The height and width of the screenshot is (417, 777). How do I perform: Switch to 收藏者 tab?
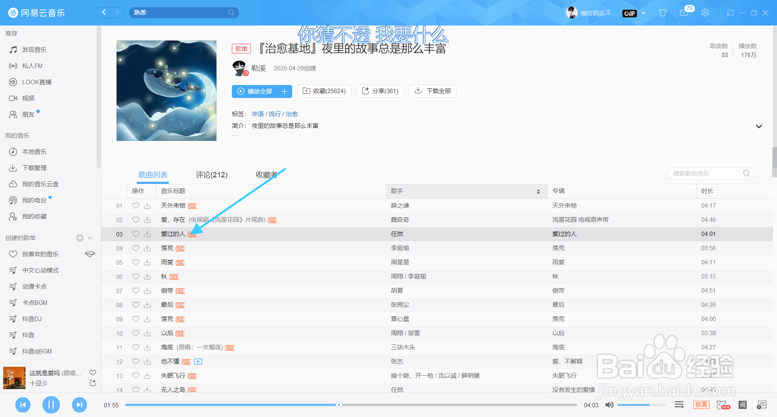pos(266,174)
